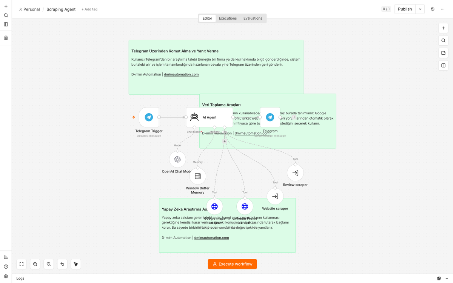The width and height of the screenshot is (453, 283).
Task: Click plus connector below AI Agent Tool
Action: [x=225, y=141]
